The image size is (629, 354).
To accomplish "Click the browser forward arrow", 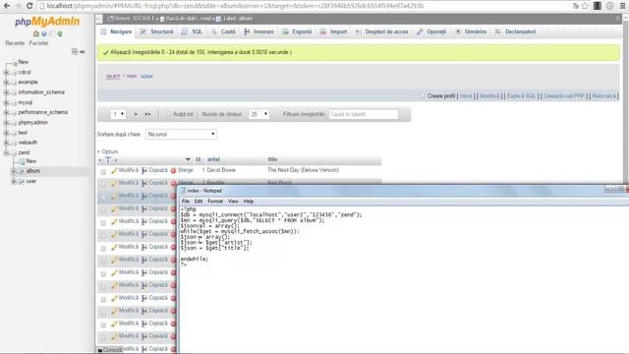I will [18, 6].
